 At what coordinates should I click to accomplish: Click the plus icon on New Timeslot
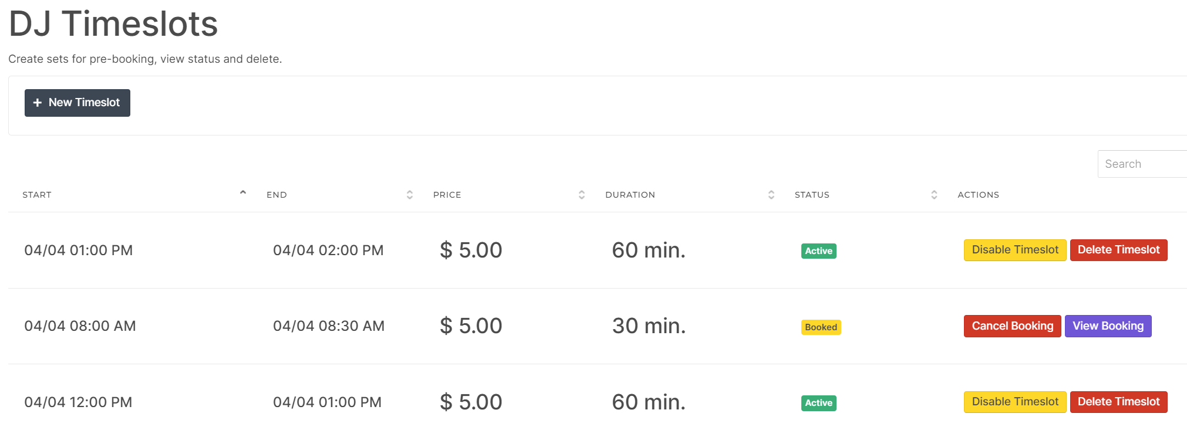[x=38, y=103]
